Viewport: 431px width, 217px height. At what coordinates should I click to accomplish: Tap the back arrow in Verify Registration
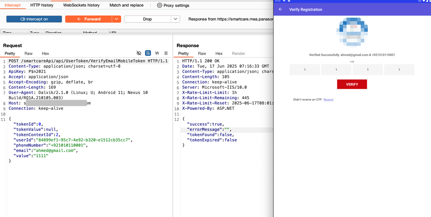tap(280, 9)
